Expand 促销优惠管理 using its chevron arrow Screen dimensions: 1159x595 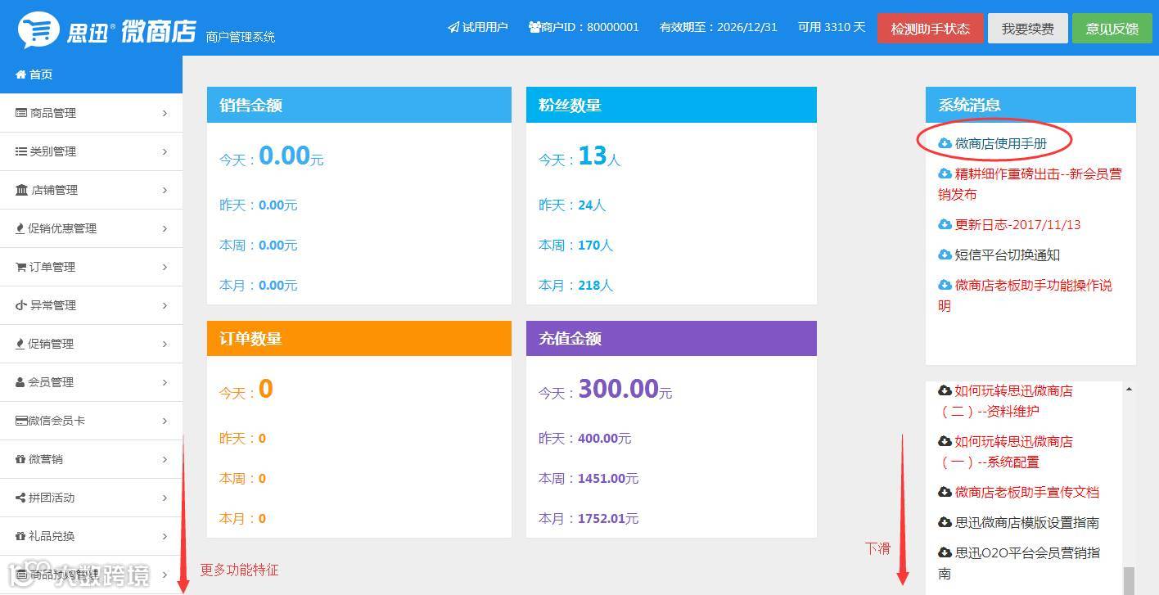pos(165,228)
